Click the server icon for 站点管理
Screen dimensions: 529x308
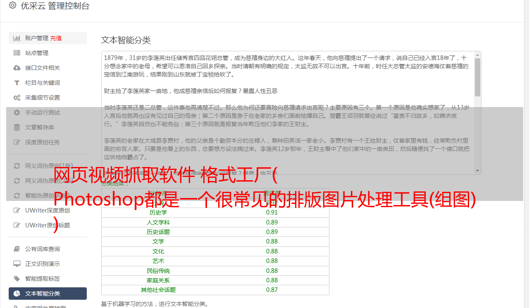pos(17,53)
